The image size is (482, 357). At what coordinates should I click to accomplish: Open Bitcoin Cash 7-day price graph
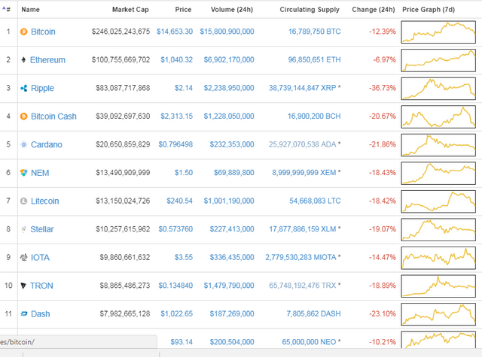pyautogui.click(x=438, y=116)
